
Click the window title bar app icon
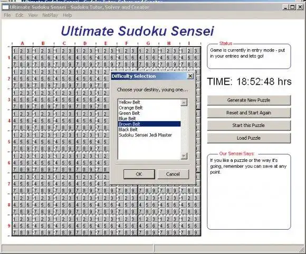coord(5,7)
